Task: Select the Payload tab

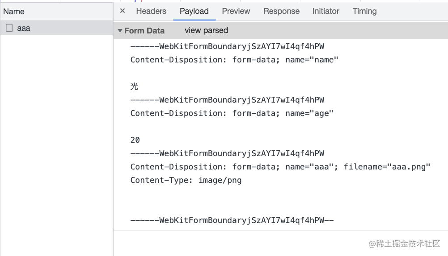Action: 194,11
